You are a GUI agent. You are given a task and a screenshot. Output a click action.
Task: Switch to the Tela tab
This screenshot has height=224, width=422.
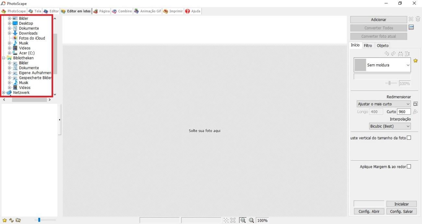35,11
